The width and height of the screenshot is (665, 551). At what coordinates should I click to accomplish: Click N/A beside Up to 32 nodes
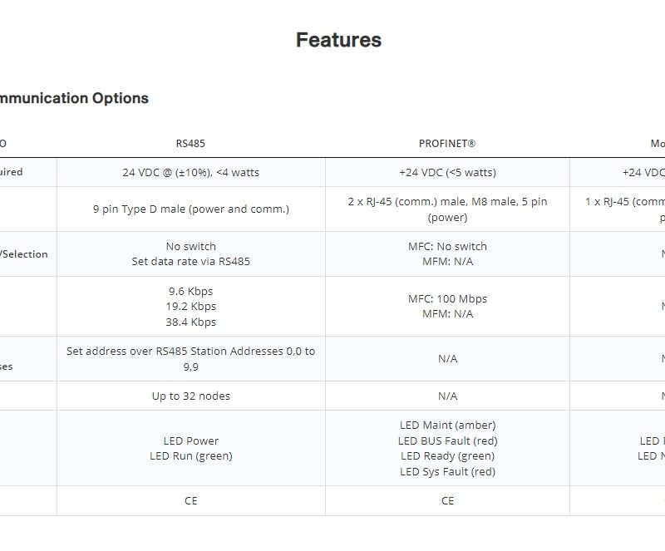447,396
